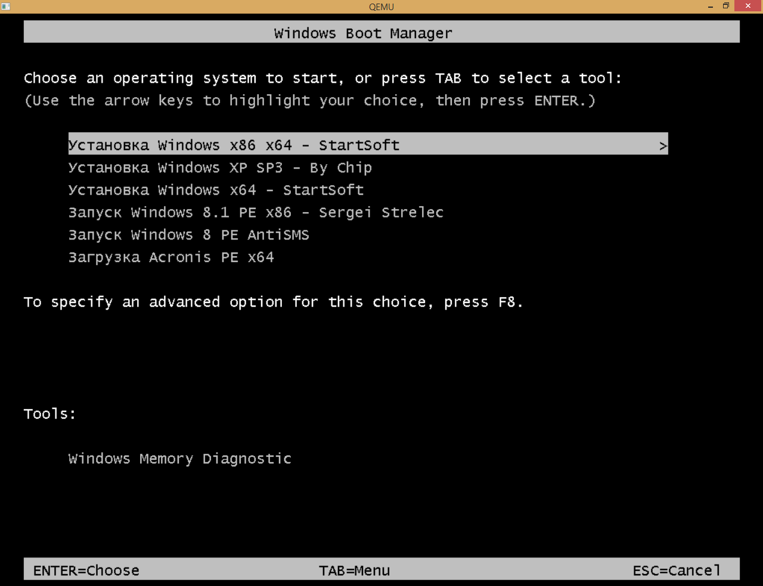This screenshot has width=763, height=586.
Task: Click the 'Tools:' section label
Action: click(x=50, y=414)
